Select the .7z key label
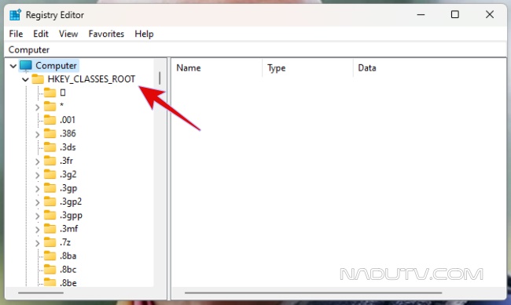Viewport: 511px width, 305px height. click(x=65, y=242)
